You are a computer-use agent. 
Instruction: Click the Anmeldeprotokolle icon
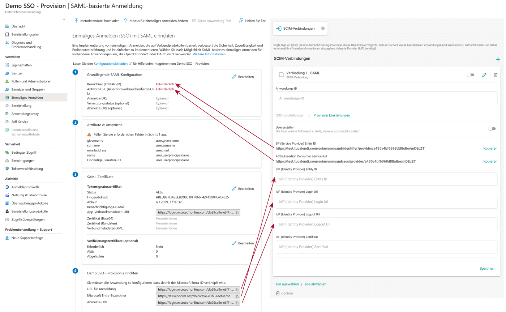click(7, 187)
